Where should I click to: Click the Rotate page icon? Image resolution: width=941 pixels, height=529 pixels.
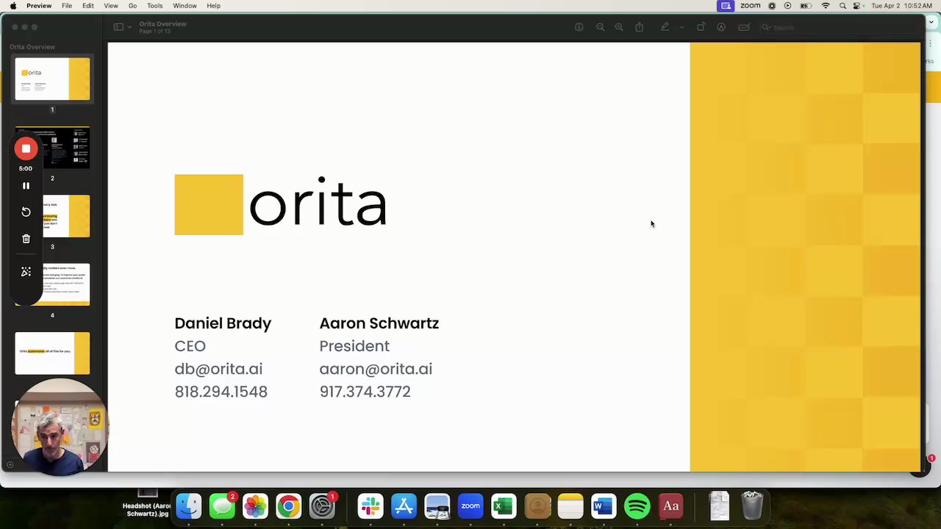pos(701,27)
